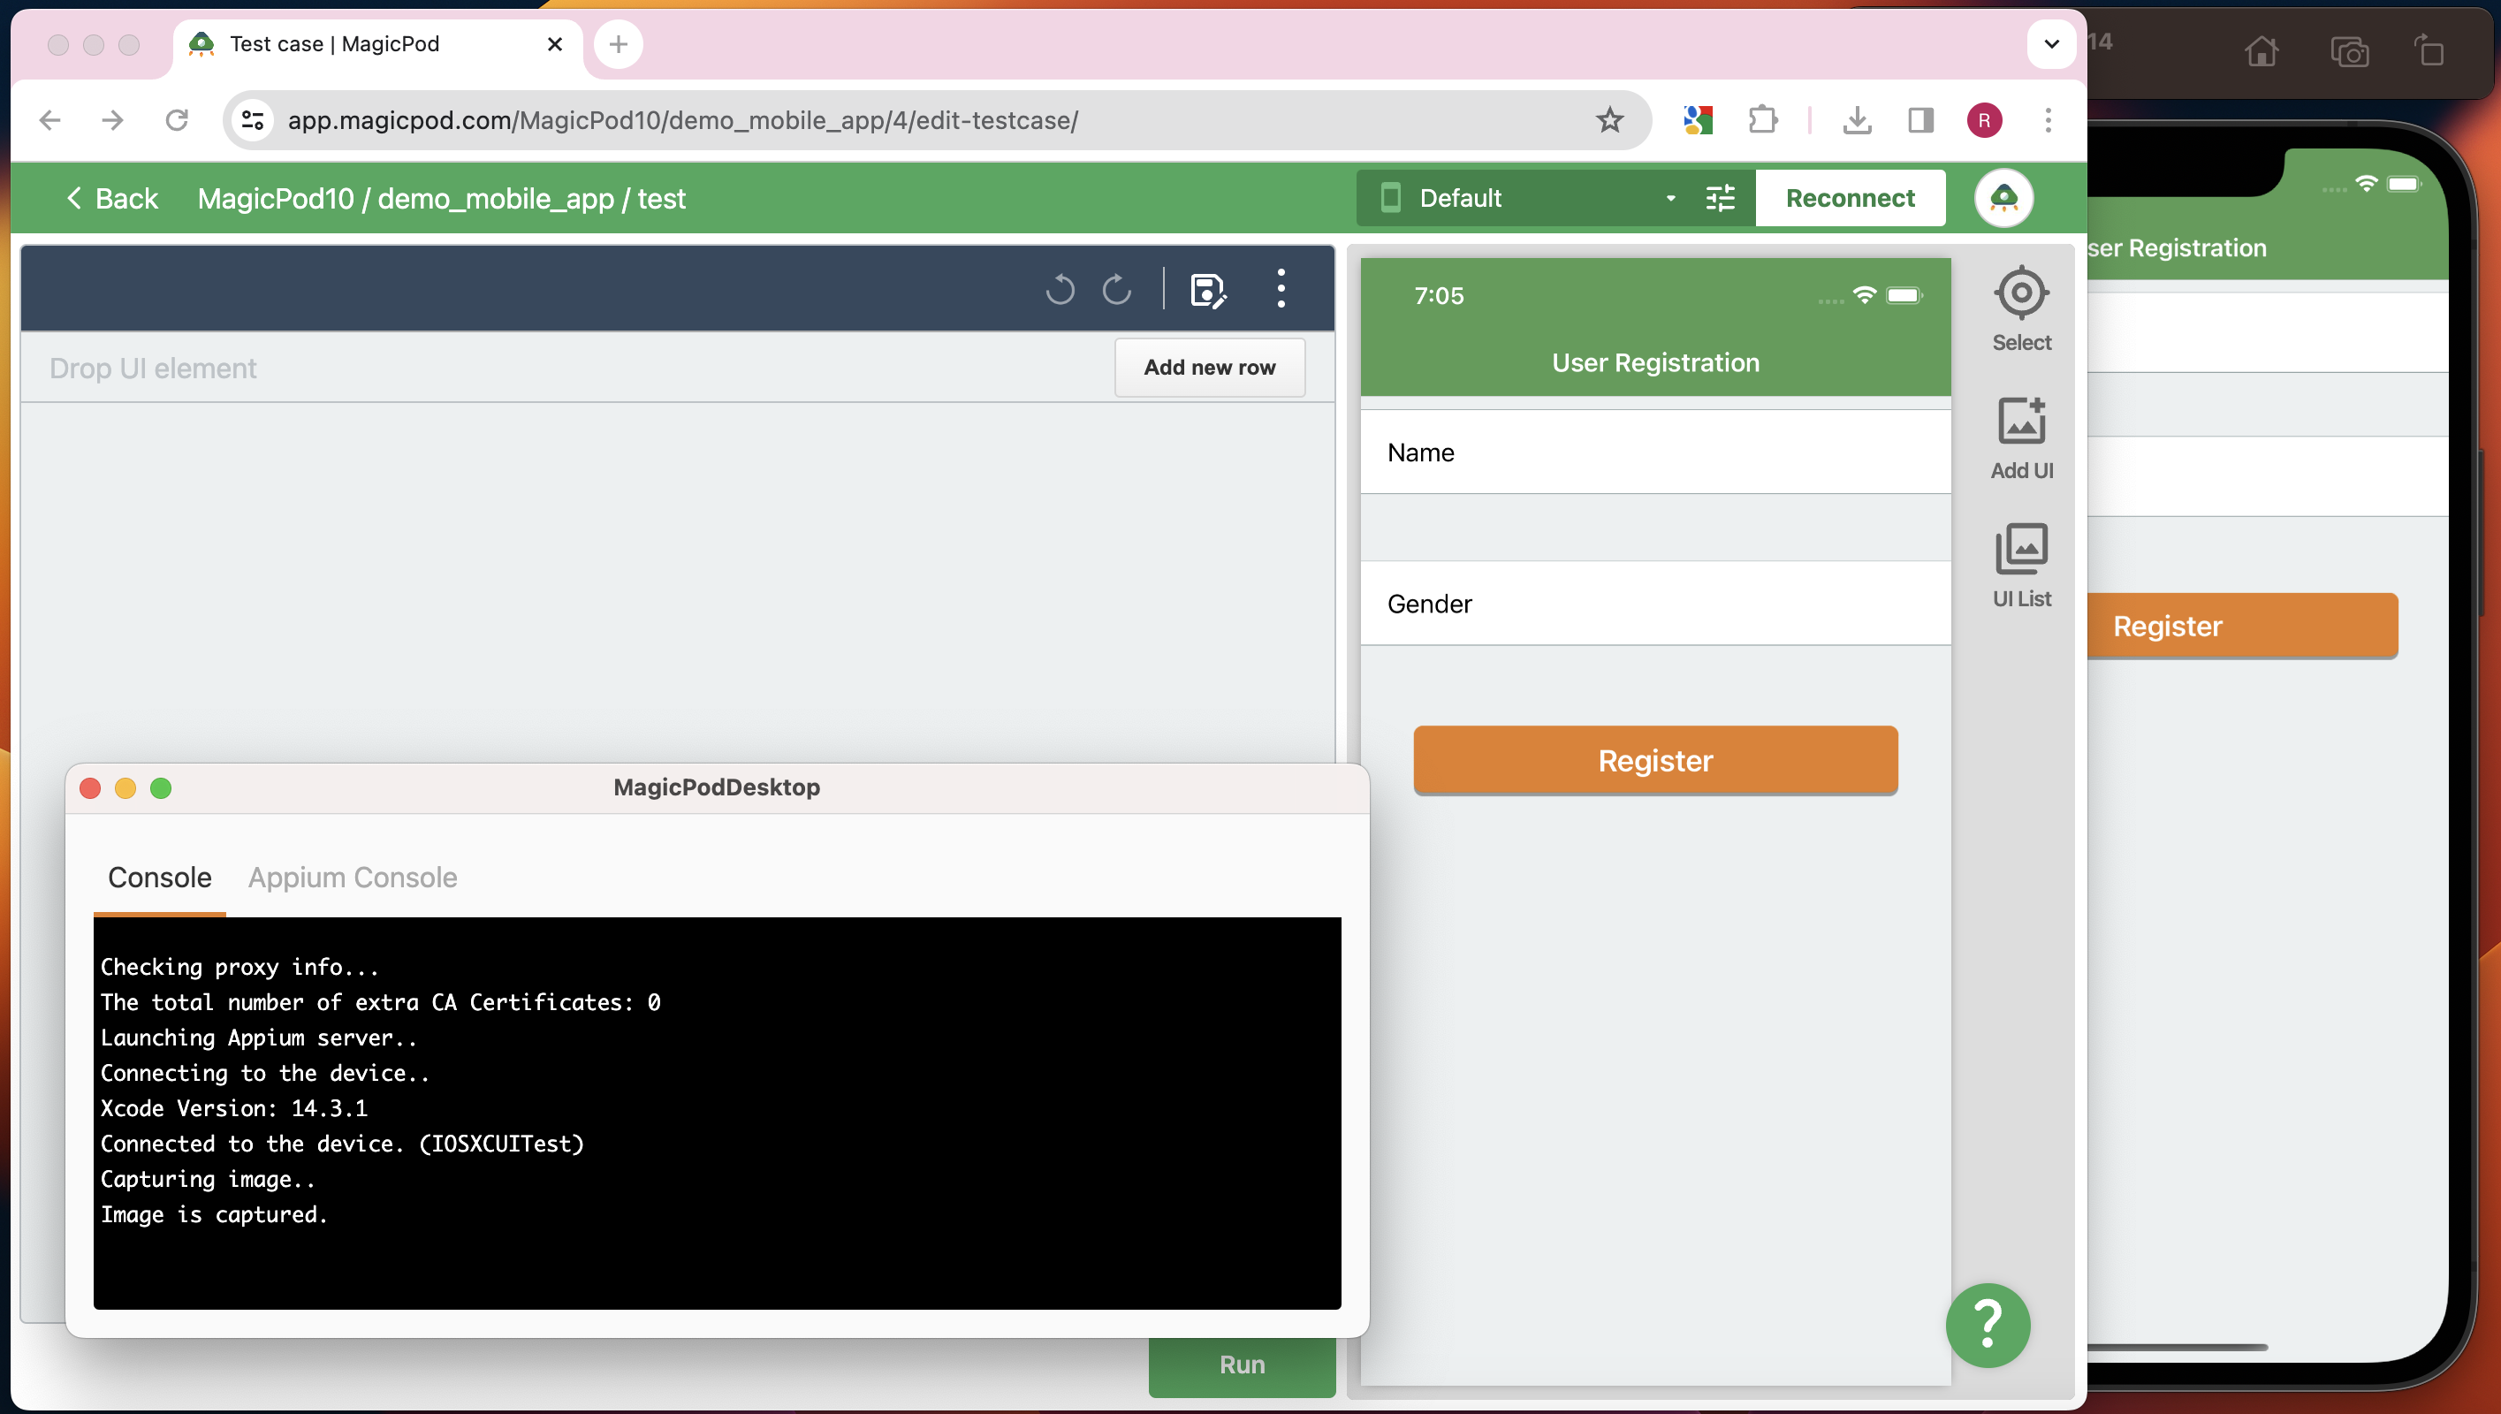Viewport: 2501px width, 1414px height.
Task: Toggle Chrome side panel icon
Action: (1920, 119)
